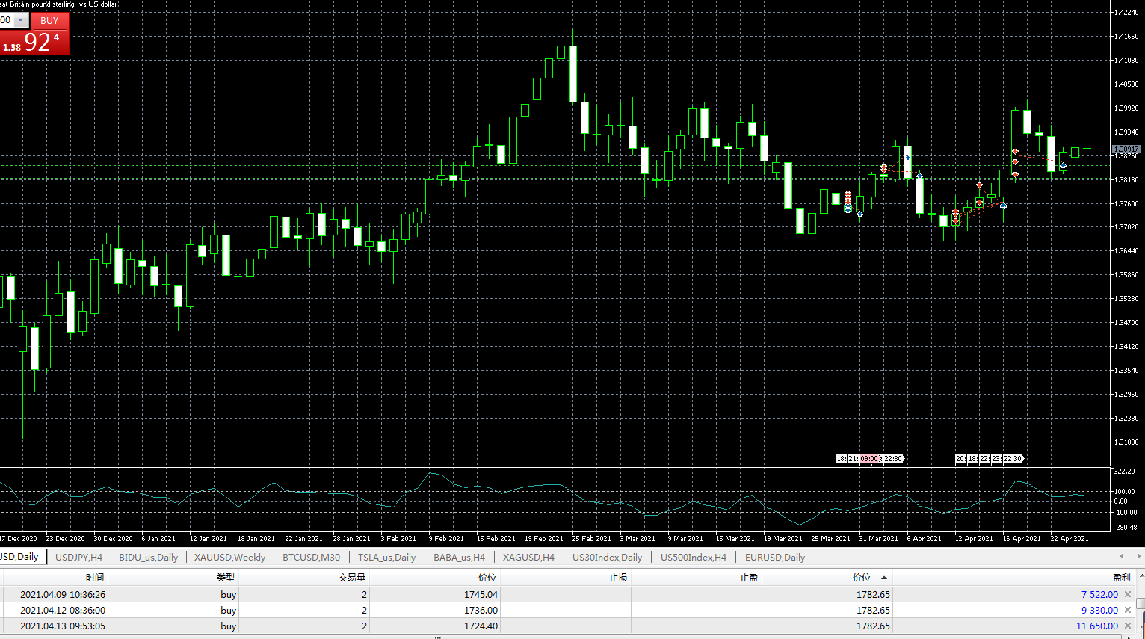Switch to the EURUSD,Daily chart tab

(774, 557)
